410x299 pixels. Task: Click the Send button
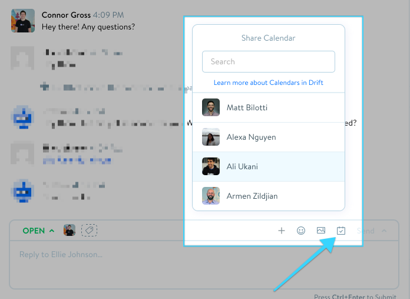pos(366,231)
